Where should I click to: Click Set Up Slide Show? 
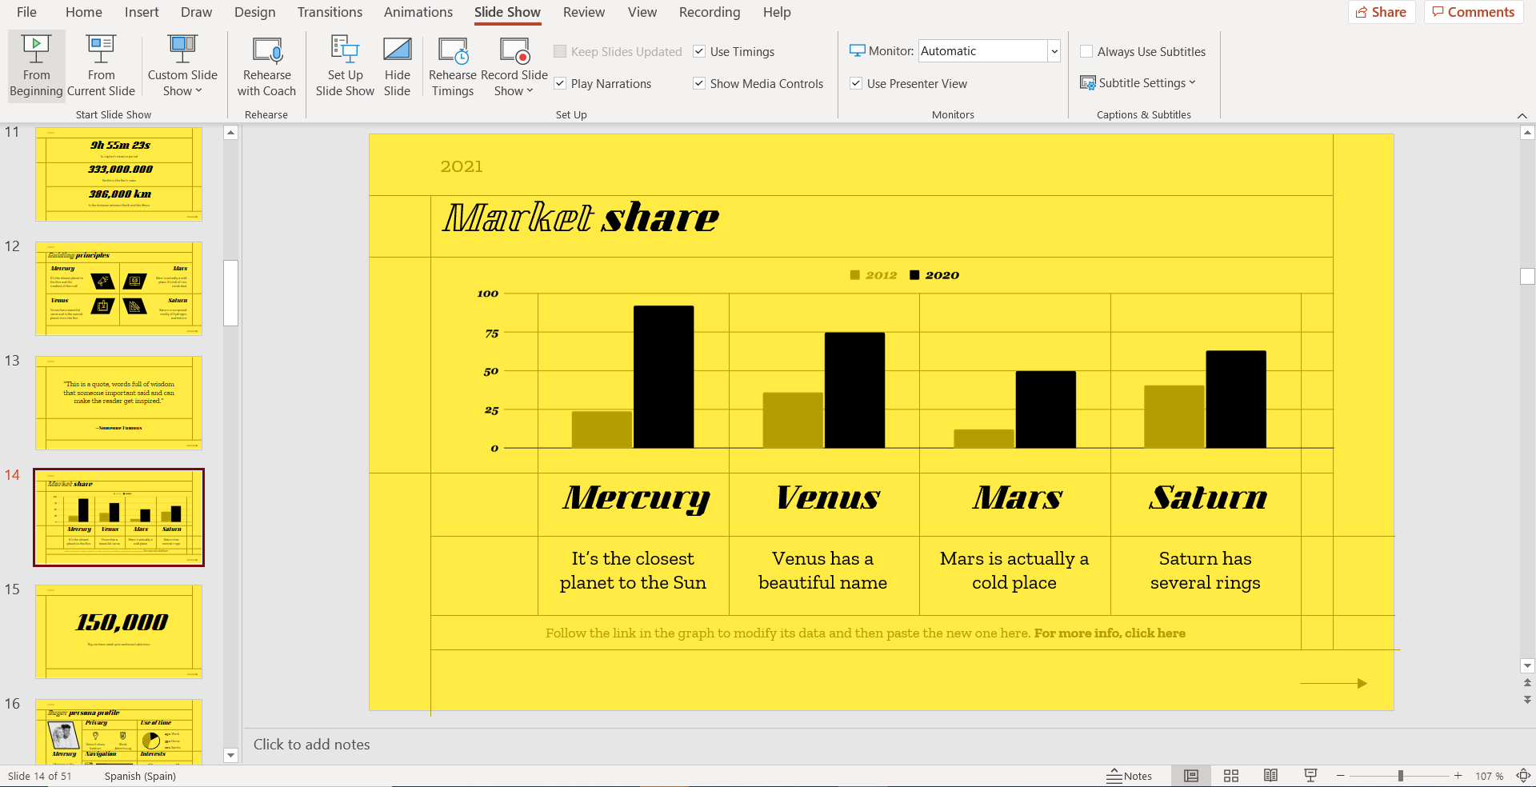coord(344,66)
